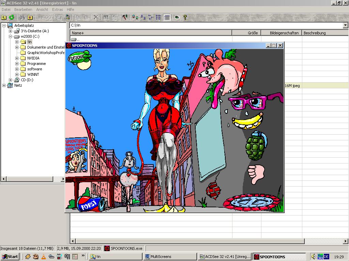Click the Properties sheet toolbar icon
Viewport: 349px width, 261px height.
click(x=114, y=17)
